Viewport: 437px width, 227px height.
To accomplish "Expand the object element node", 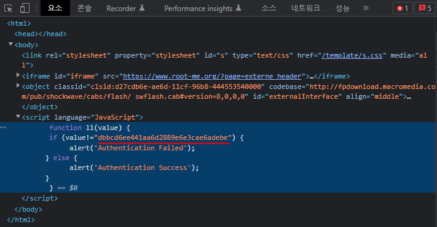I will point(18,86).
